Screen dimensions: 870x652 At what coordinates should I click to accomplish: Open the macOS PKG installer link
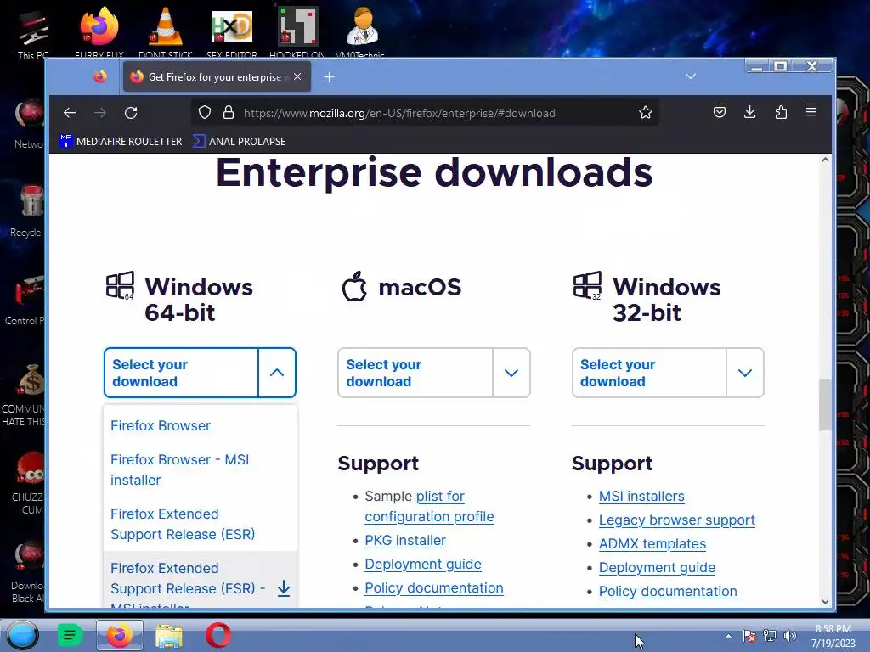click(x=405, y=541)
